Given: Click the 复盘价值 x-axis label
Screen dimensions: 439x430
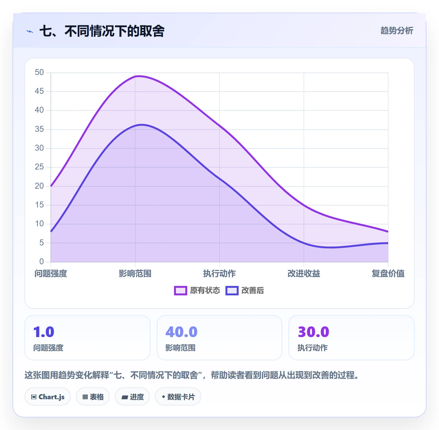Looking at the screenshot, I should coord(388,274).
